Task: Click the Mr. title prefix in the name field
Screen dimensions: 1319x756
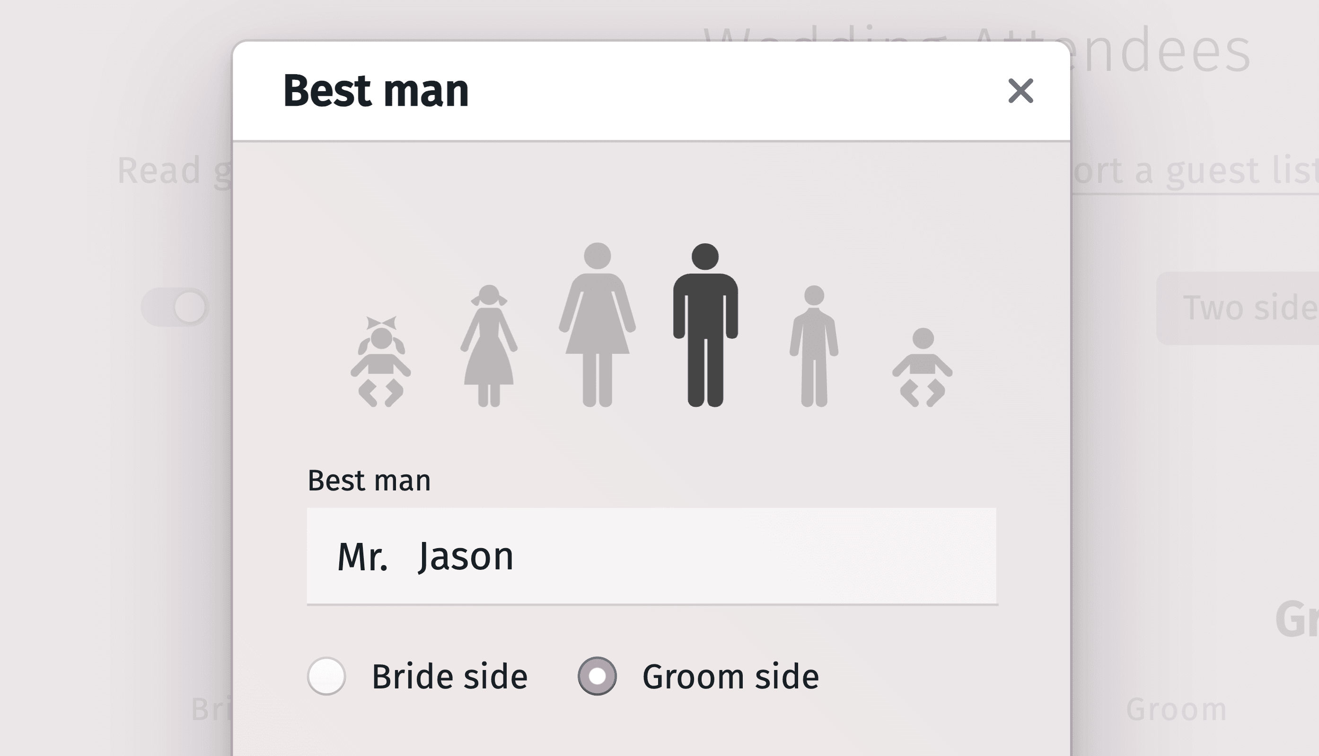Action: [x=362, y=557]
